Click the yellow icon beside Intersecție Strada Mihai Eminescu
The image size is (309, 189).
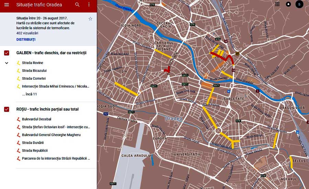click(19, 86)
